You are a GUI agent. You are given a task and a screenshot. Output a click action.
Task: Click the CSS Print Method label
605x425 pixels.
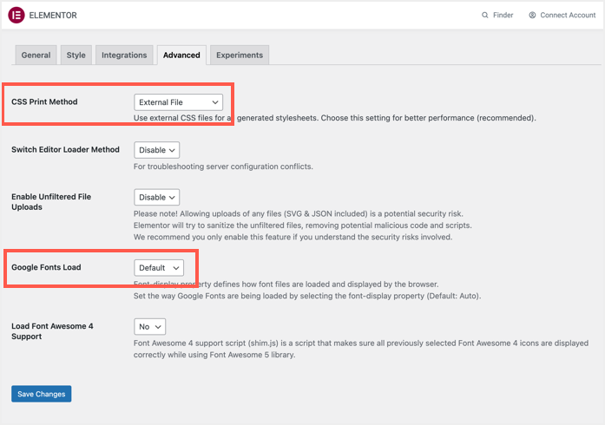click(x=44, y=102)
